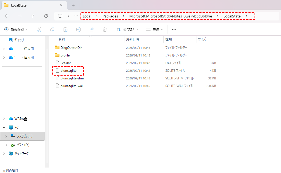
Task: Open the 並べ替え sort dropdown
Action: click(127, 29)
